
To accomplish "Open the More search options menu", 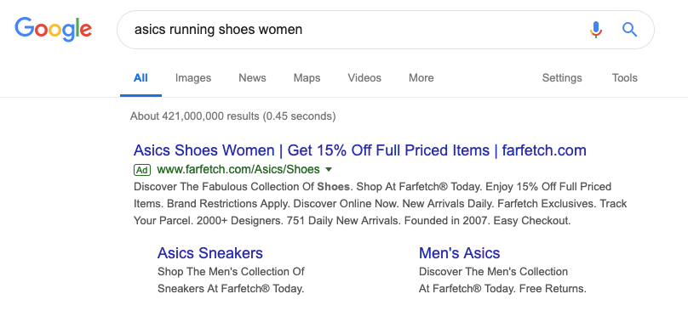I will 421,78.
